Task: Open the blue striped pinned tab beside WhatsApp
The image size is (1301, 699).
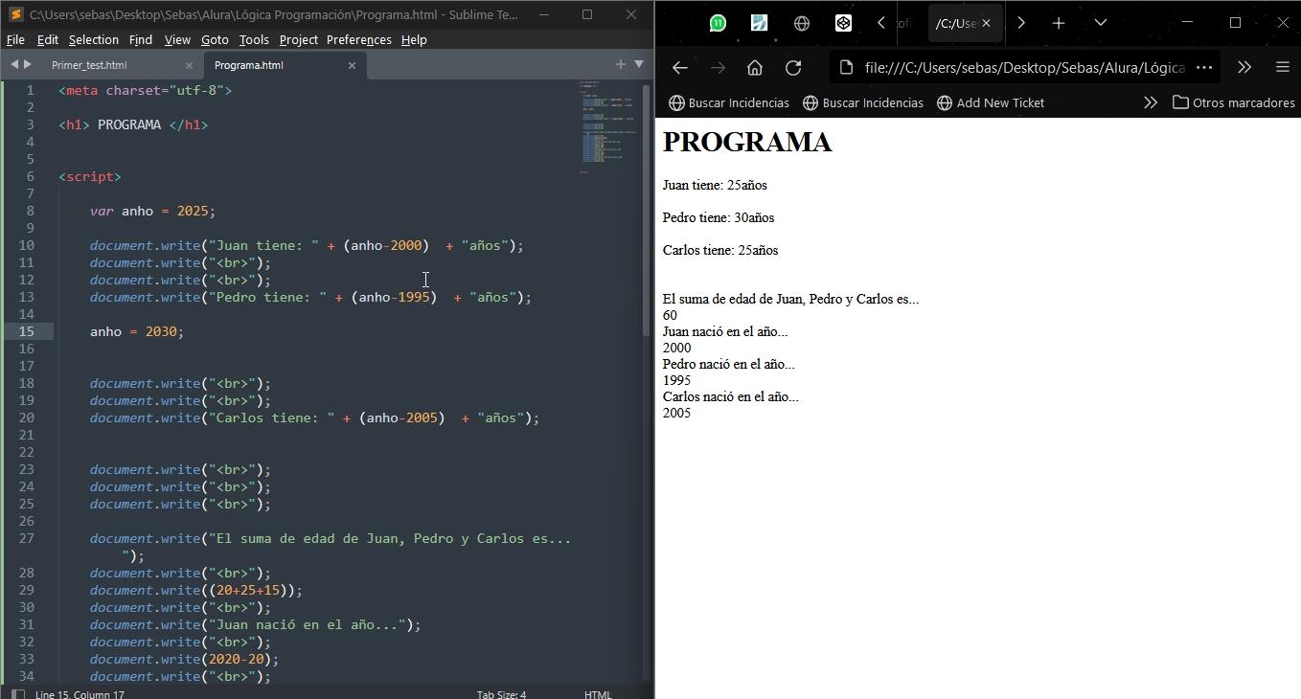Action: coord(760,23)
